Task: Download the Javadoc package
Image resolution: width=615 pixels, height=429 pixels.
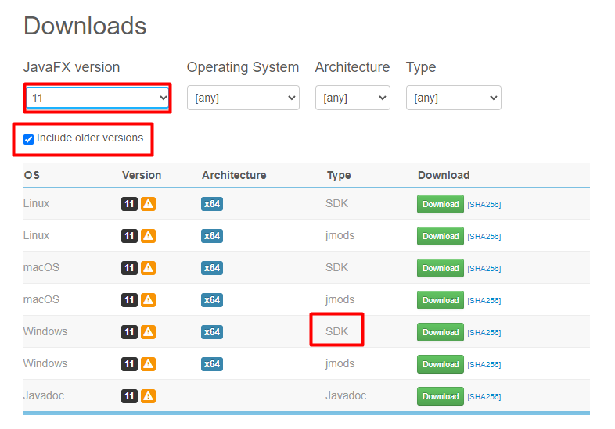Action: tap(440, 396)
